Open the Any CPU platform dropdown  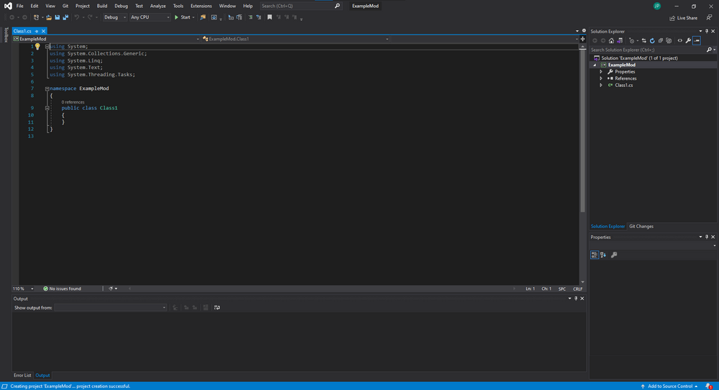[x=150, y=17]
